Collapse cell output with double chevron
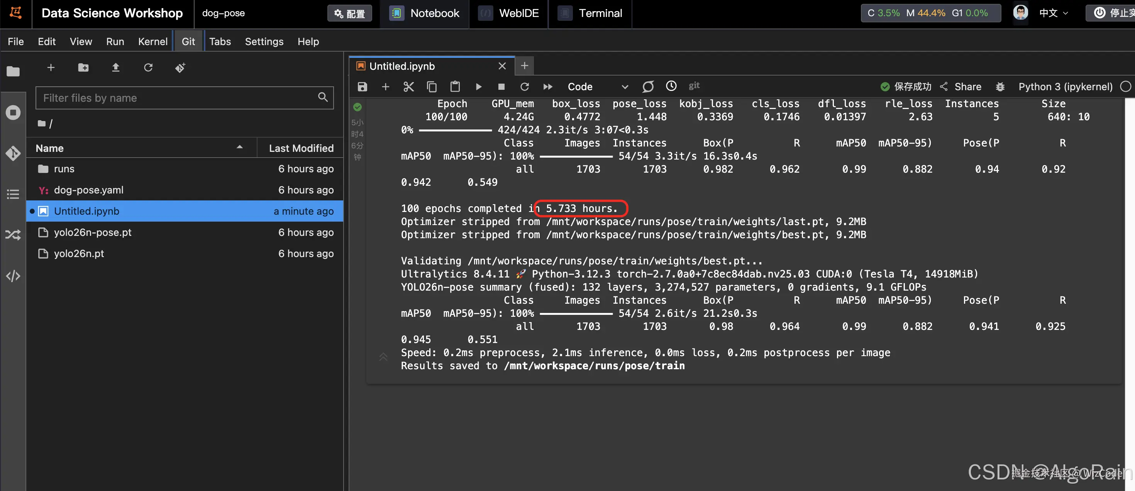Viewport: 1135px width, 491px height. point(383,357)
